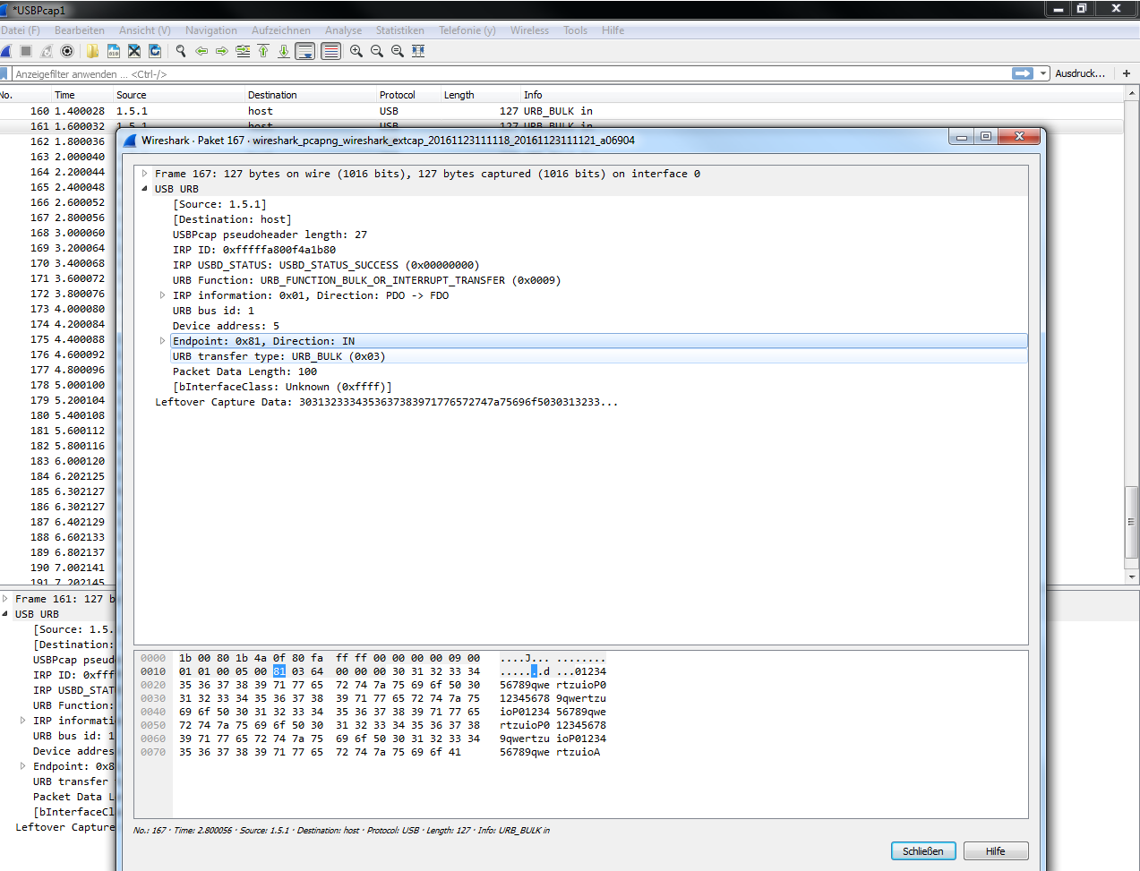Image resolution: width=1140 pixels, height=871 pixels.
Task: Open capture options gear icon
Action: tap(67, 51)
